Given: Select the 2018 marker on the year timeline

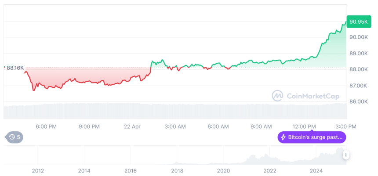Looking at the screenshot, I should [177, 171].
